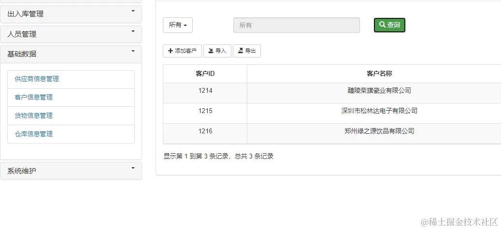Click the 添加客户 button
Viewport: 501px width, 230px height.
183,51
